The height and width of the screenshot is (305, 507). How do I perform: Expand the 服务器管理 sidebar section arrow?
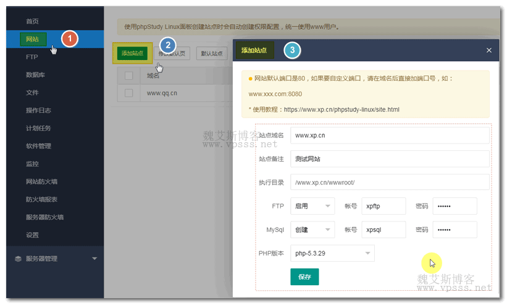[x=94, y=259]
